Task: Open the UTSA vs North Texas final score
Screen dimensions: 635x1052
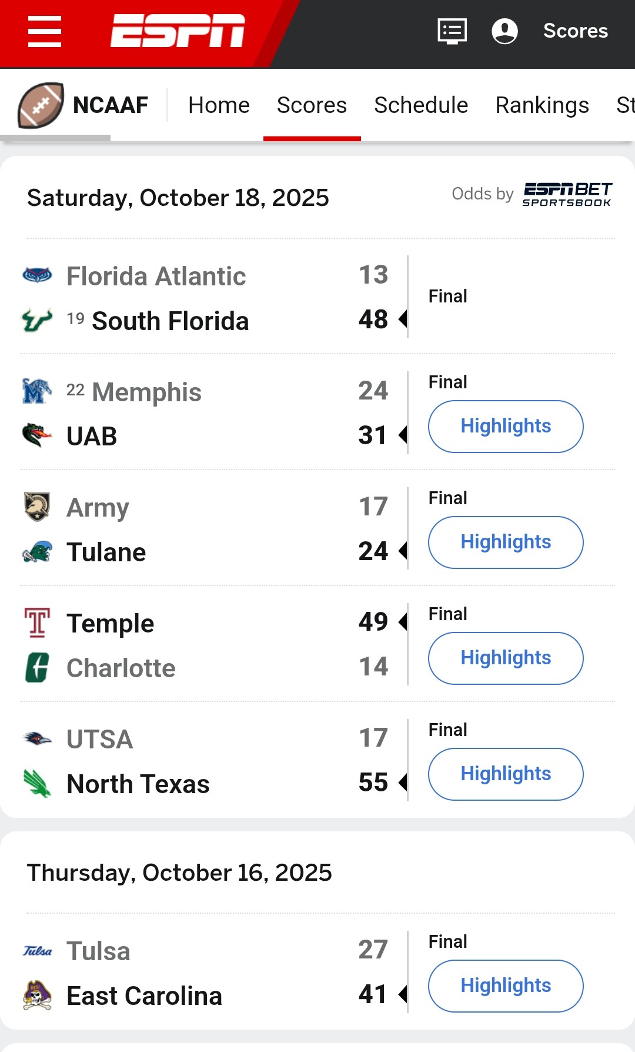Action: (x=448, y=730)
